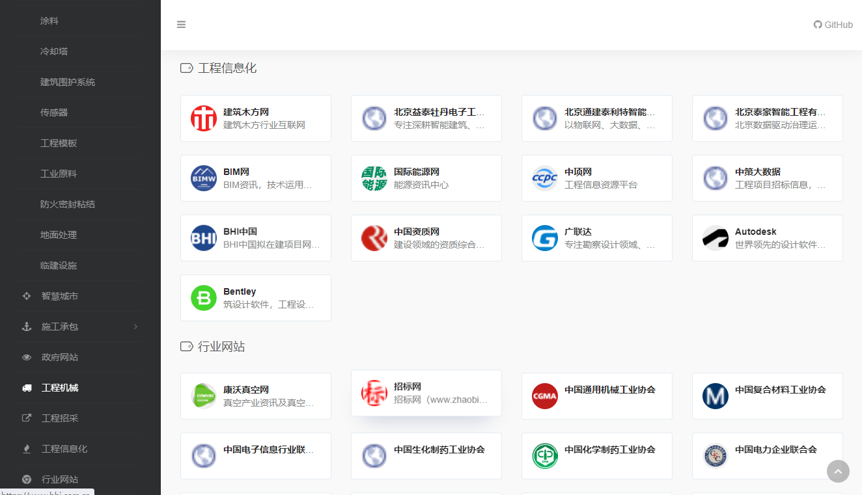Click the 国际能源网 green logo
Viewport: 862px width, 495px height.
coord(374,178)
